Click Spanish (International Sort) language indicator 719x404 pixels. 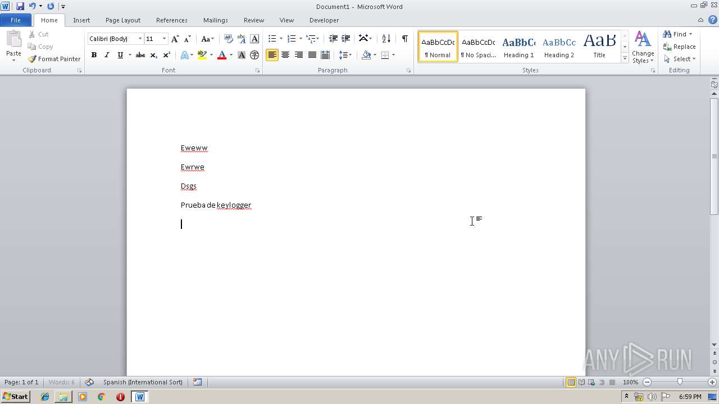(x=143, y=382)
